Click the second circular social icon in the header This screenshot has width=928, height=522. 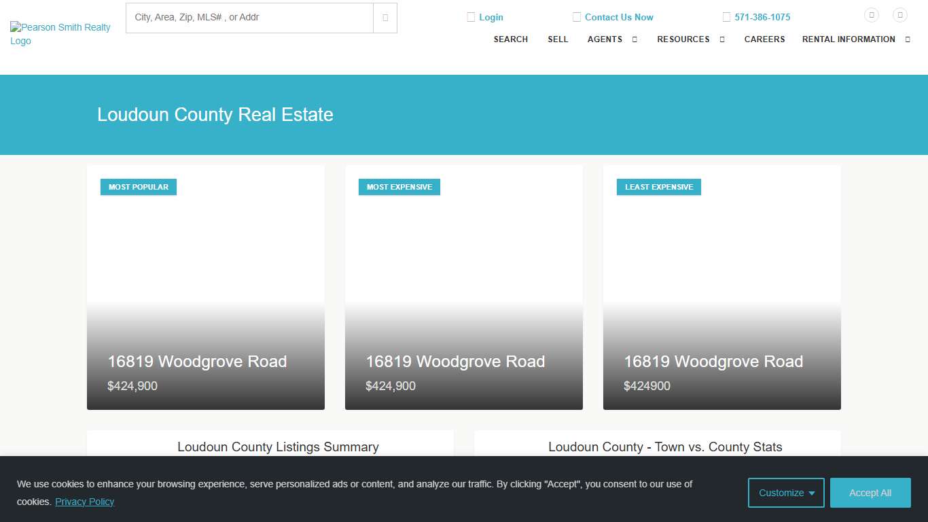click(x=900, y=14)
